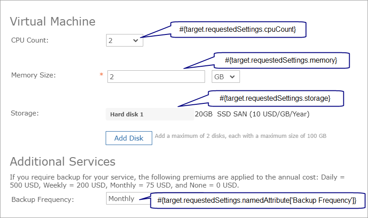The image size is (368, 218).
Task: Select the requestedSettings.memory callout box
Action: (281, 60)
